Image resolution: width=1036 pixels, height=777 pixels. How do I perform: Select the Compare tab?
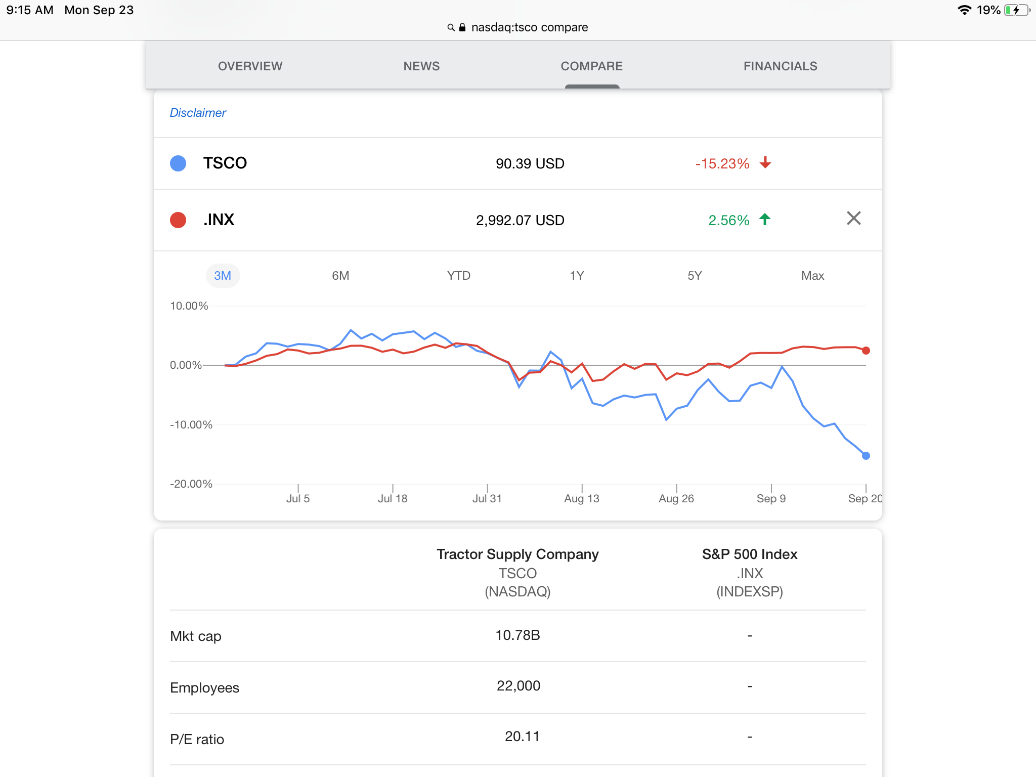[x=591, y=66]
